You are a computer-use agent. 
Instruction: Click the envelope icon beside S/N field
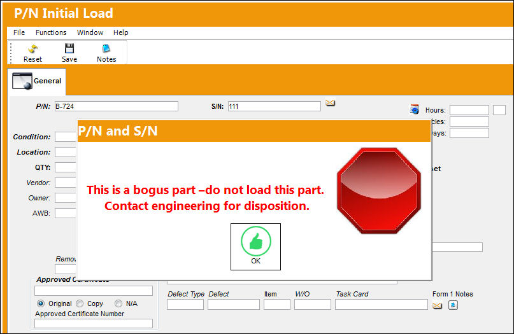coord(330,103)
